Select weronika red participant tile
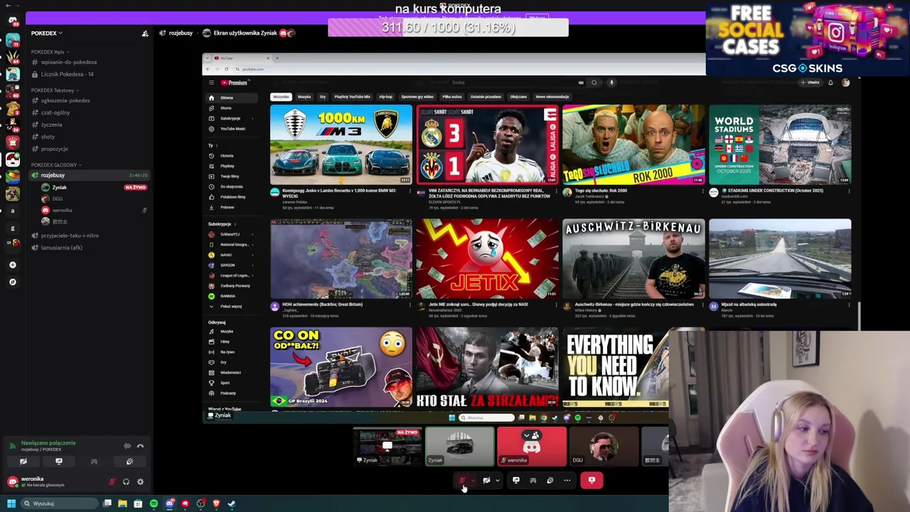Screen dimensions: 910x512 532,447
